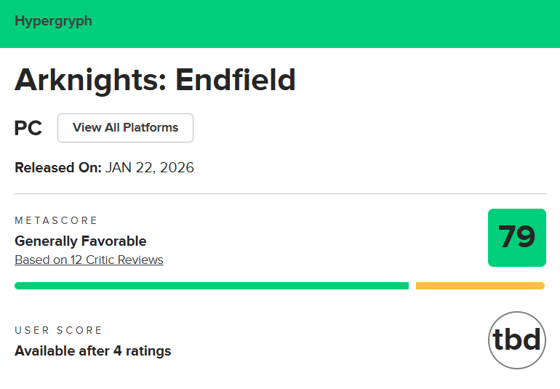Open the Based on 12 Critic Reviews link

(89, 260)
